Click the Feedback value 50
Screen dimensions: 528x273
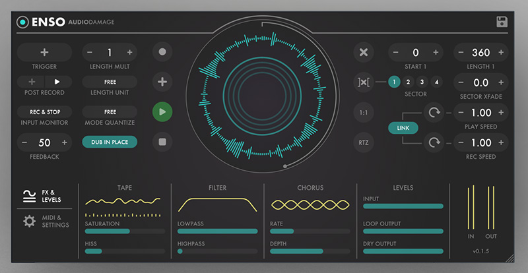click(44, 142)
